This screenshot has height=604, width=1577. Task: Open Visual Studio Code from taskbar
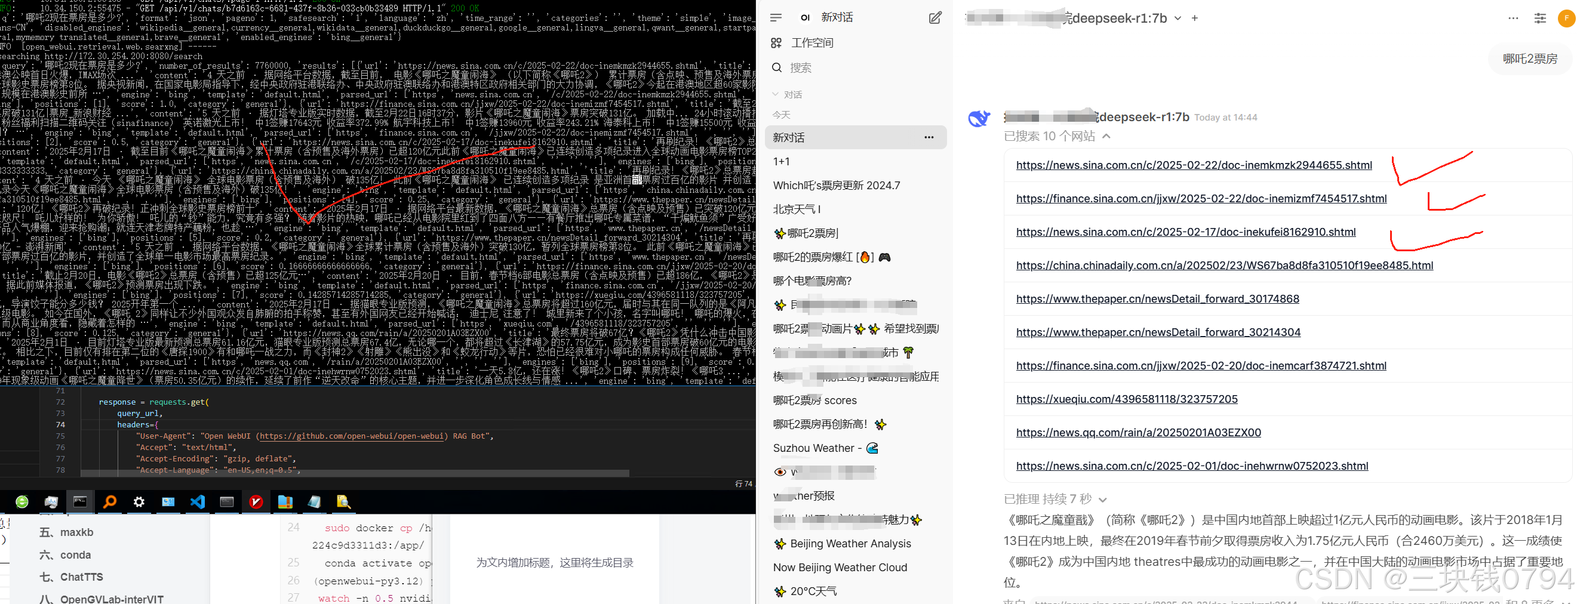coord(197,502)
